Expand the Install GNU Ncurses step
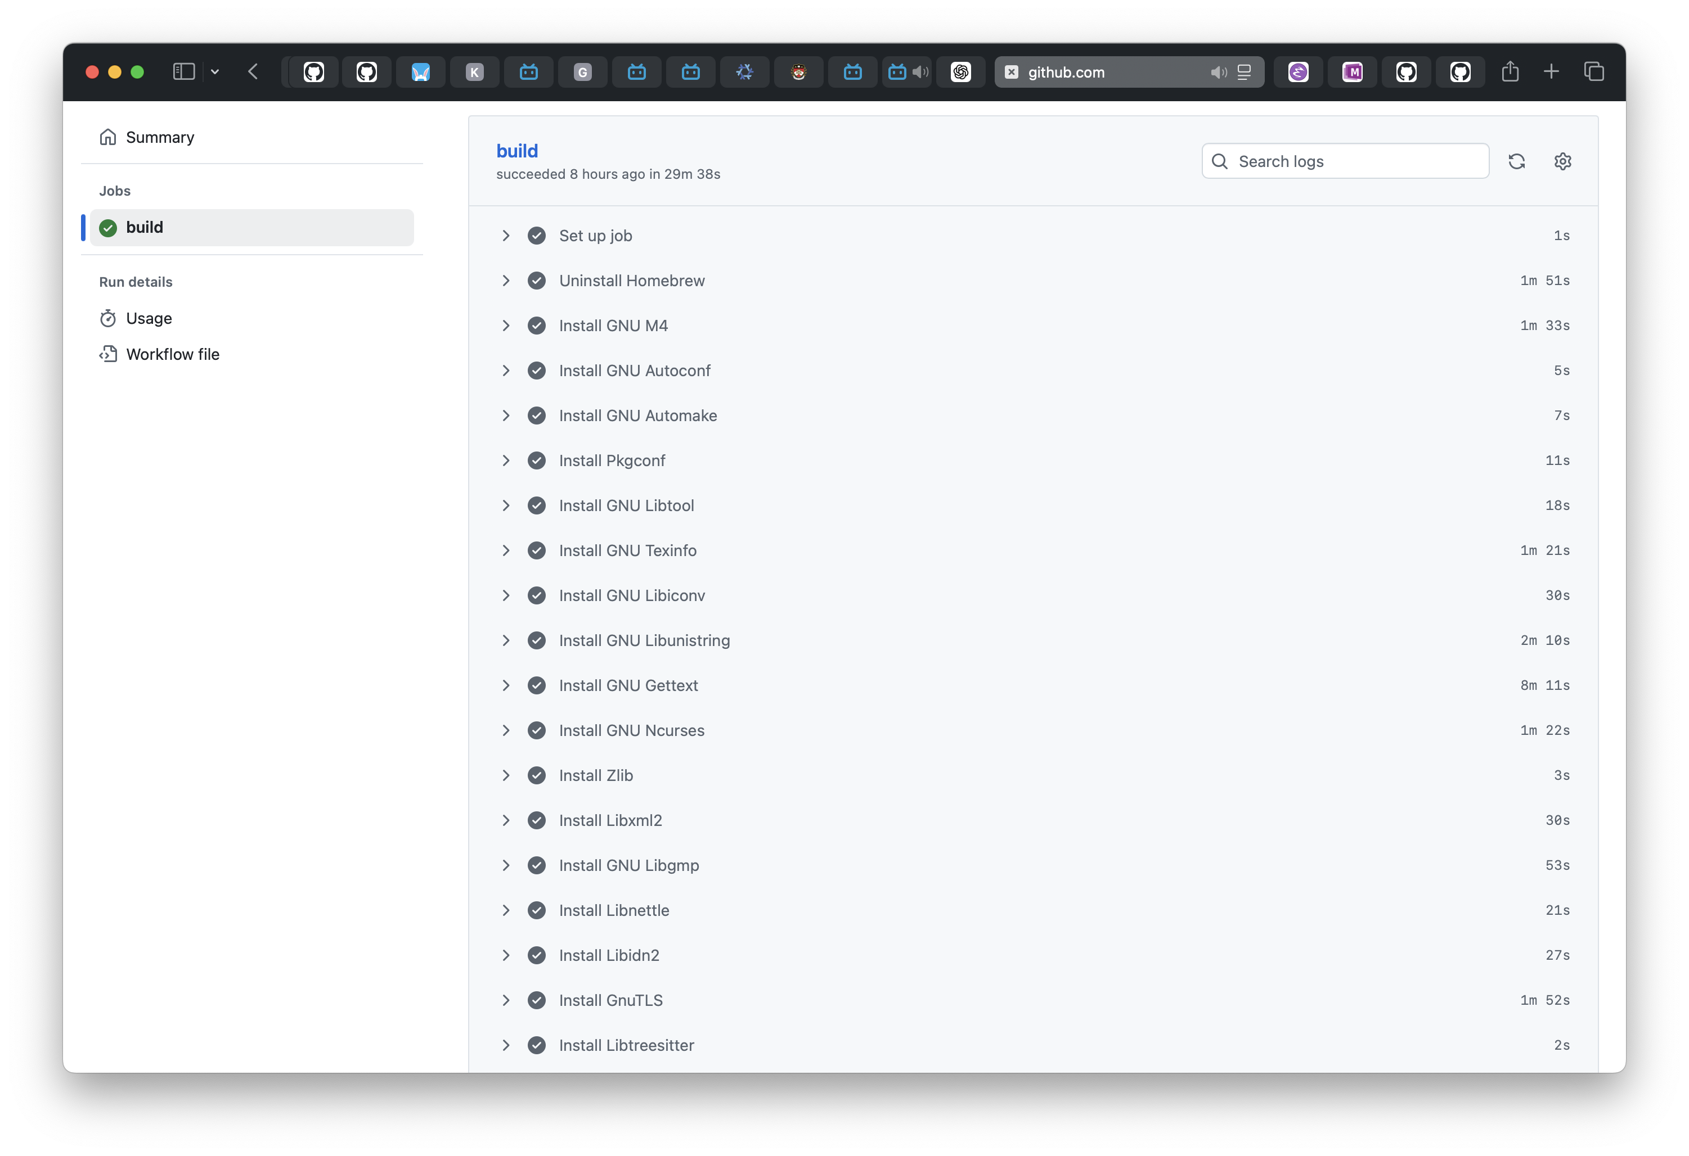Screen dimensions: 1689x1156 click(506, 730)
